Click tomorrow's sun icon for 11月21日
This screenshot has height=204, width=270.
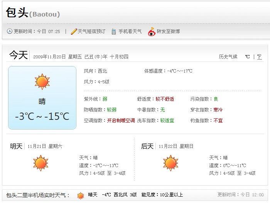pyautogui.click(x=40, y=163)
